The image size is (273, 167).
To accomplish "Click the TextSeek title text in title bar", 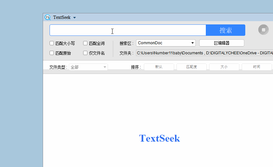I will point(62,17).
